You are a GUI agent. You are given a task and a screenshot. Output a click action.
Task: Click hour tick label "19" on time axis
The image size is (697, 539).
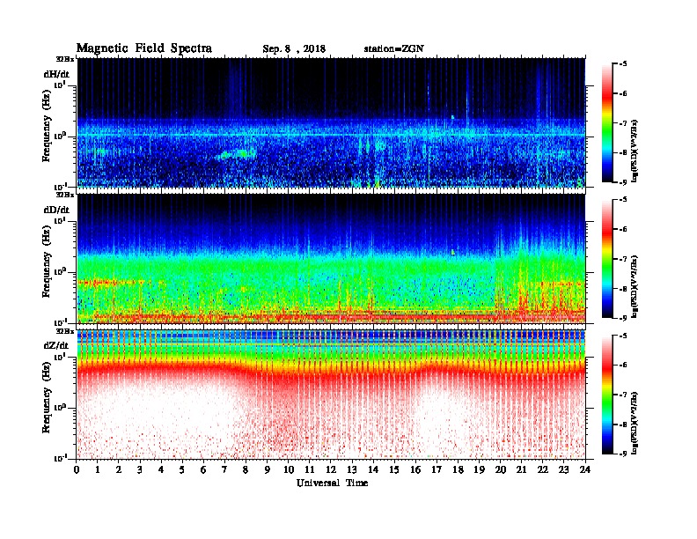(479, 470)
